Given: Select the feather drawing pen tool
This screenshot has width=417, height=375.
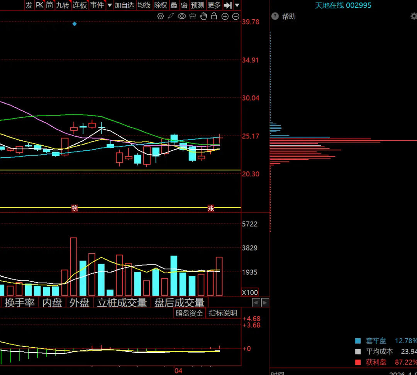Looking at the screenshot, I should click(171, 16).
